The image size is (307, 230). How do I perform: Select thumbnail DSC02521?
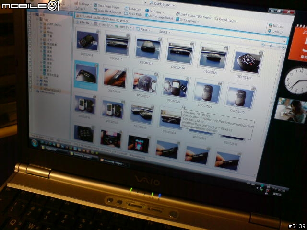click(x=213, y=57)
